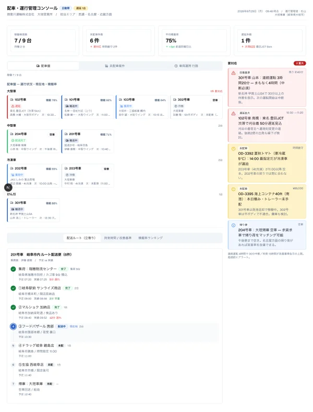Open the 301号車 vehicle card
The width and height of the screenshot is (313, 412).
33,210
